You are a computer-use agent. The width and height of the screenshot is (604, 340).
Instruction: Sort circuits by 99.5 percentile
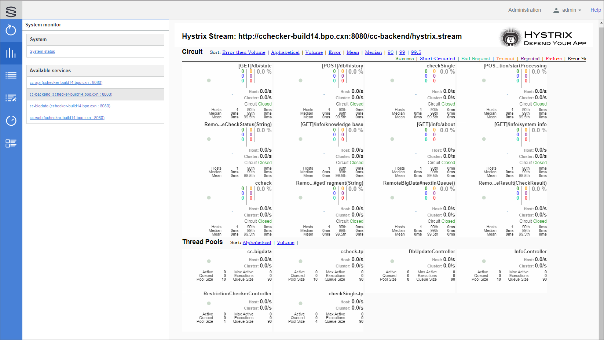[416, 52]
